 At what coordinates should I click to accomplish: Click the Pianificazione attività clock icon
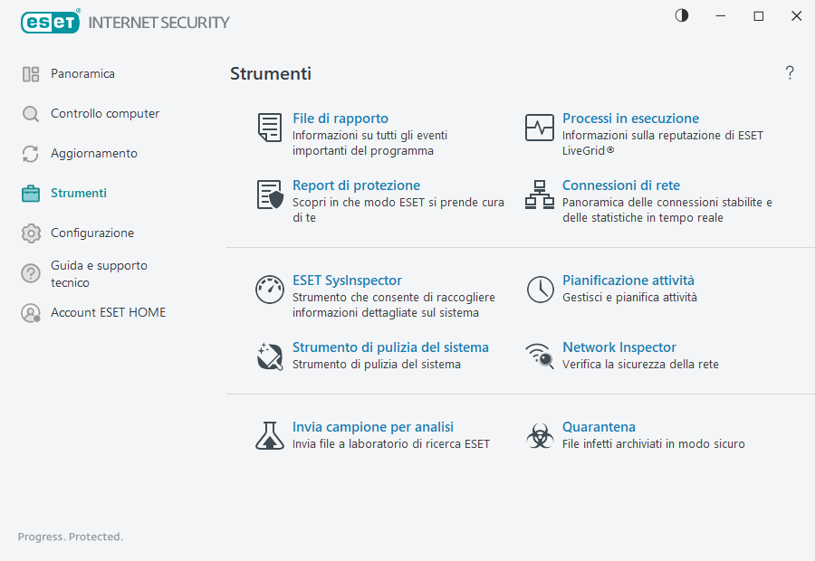pos(540,290)
